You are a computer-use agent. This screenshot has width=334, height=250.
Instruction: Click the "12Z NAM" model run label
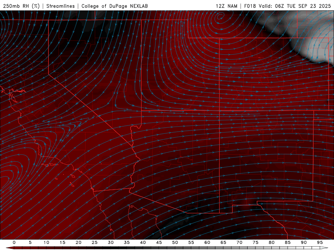click(x=226, y=6)
